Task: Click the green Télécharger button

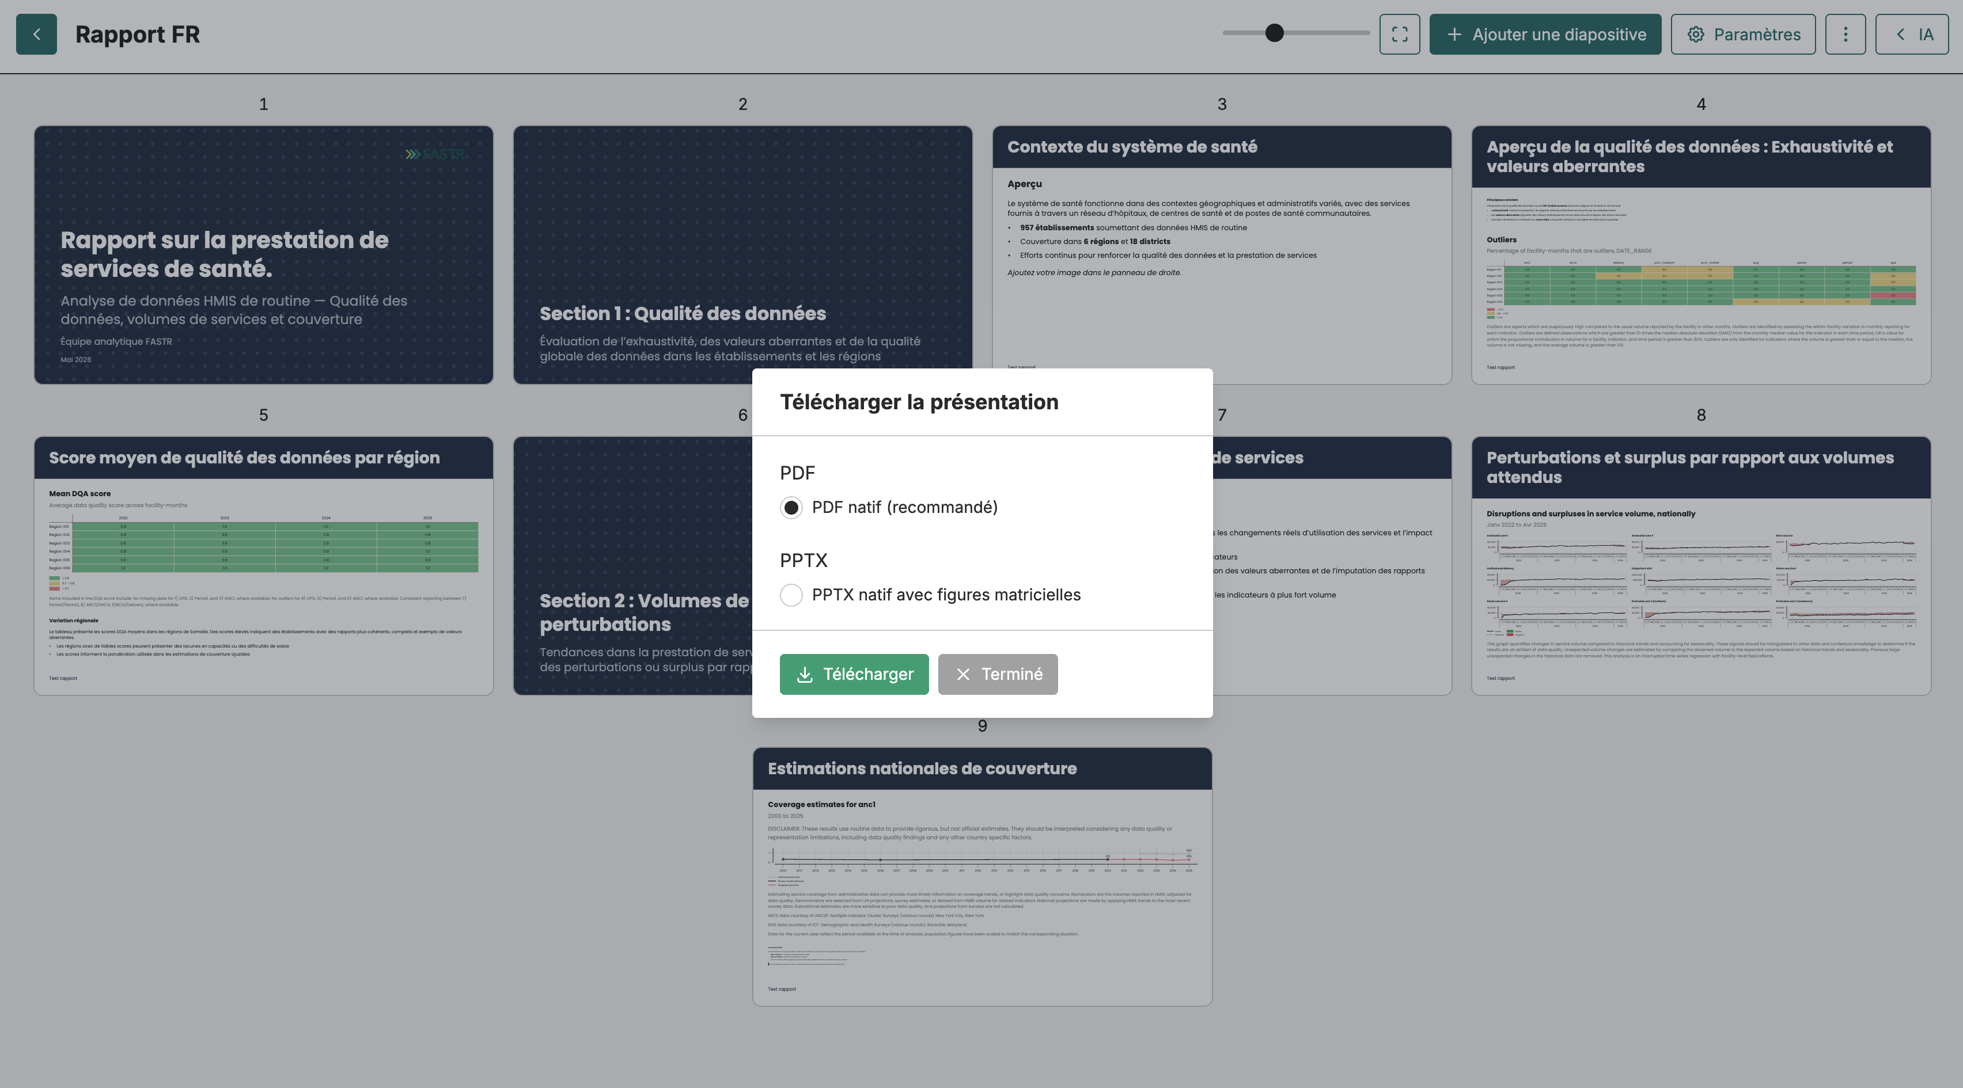Action: point(854,674)
